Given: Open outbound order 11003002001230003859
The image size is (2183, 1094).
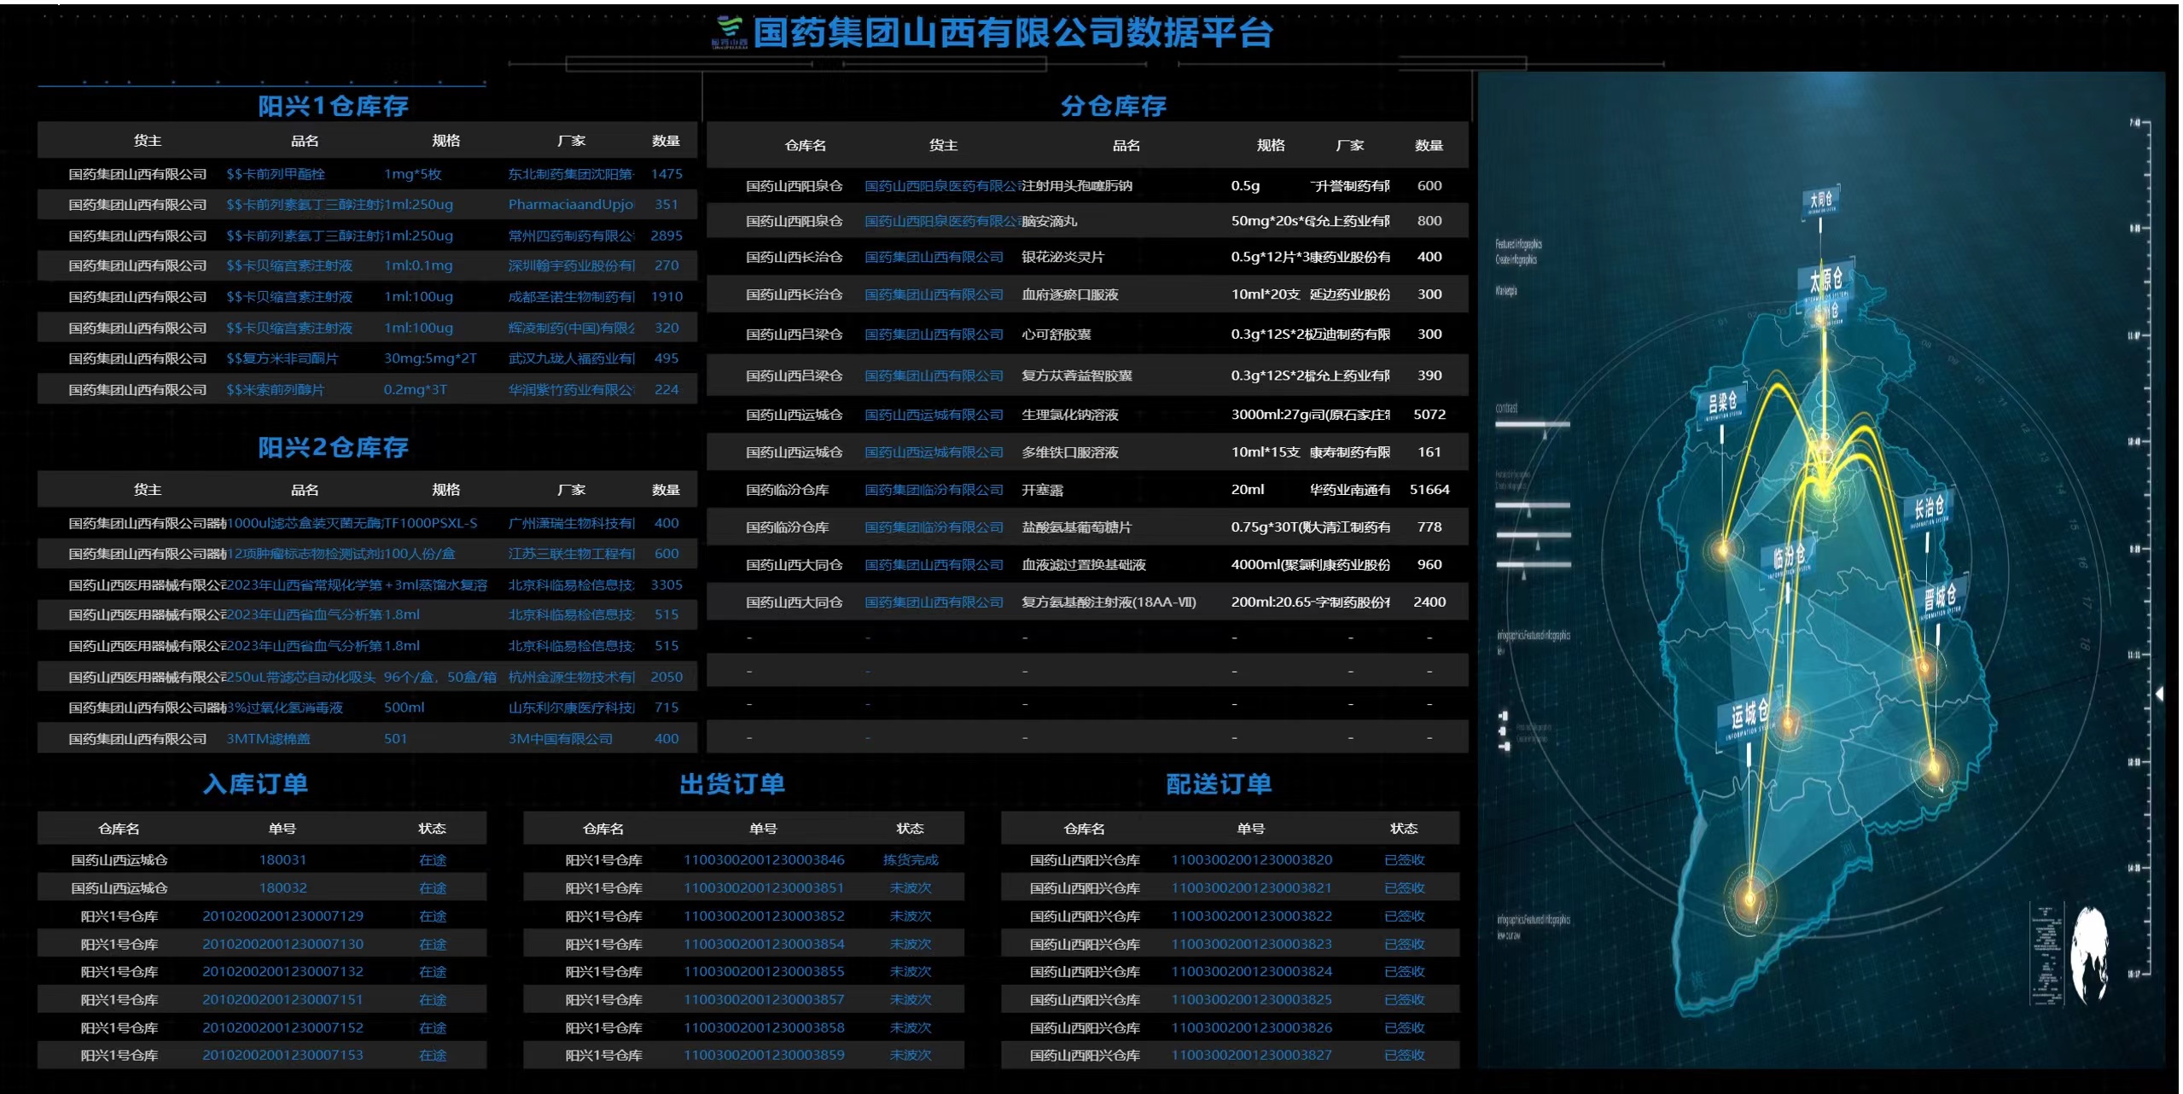Looking at the screenshot, I should (764, 1056).
